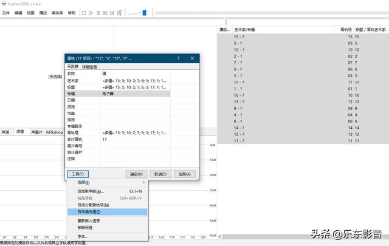Choose 重新载入信息 from the menu
This screenshot has height=246, width=389.
108,220
